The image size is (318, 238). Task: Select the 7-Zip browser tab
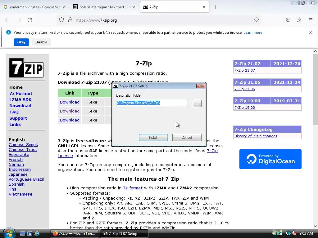175,7
